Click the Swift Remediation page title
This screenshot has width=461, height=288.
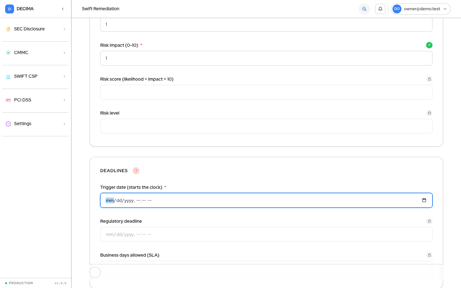coord(101,9)
